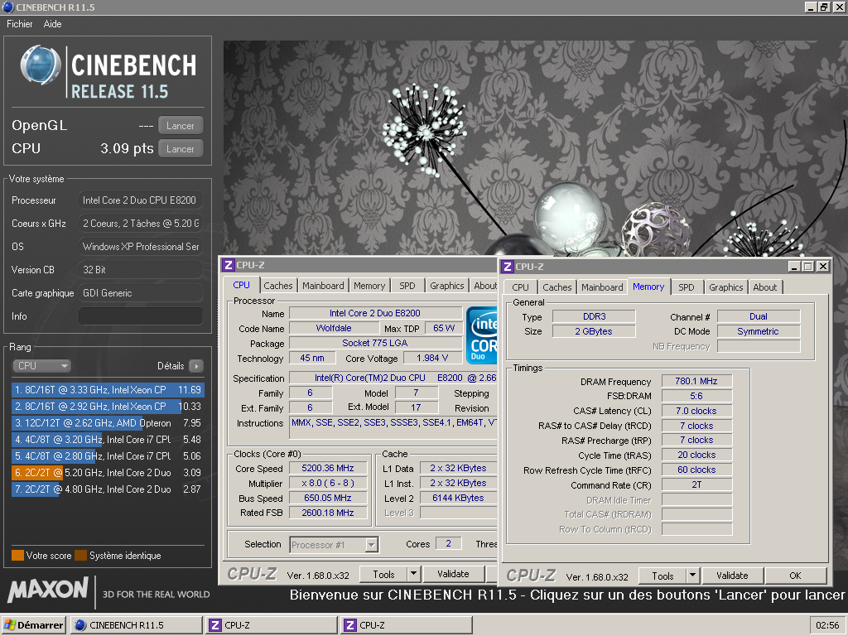Click Validate in right CPU-Z window

732,576
